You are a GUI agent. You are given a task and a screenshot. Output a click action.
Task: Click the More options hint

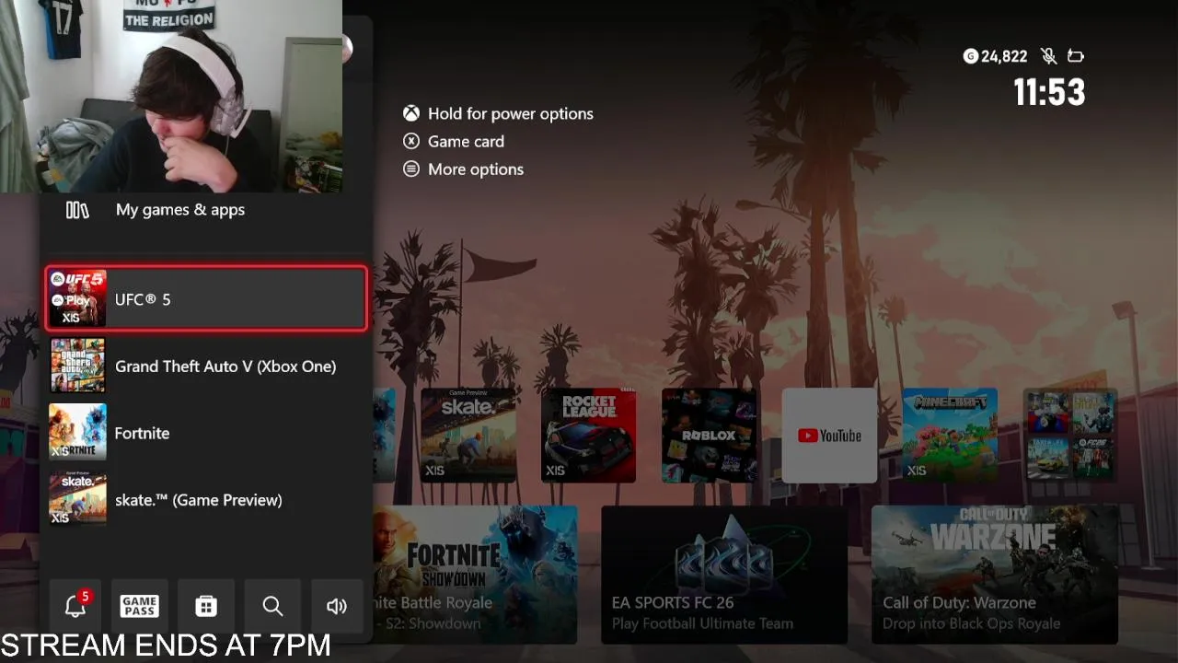pos(476,169)
